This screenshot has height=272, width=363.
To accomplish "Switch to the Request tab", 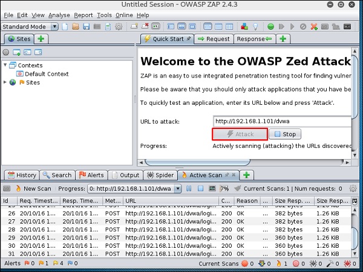I will pos(214,39).
